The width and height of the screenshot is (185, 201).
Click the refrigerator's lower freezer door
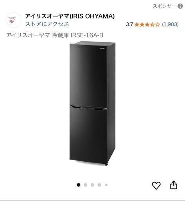[89, 135]
